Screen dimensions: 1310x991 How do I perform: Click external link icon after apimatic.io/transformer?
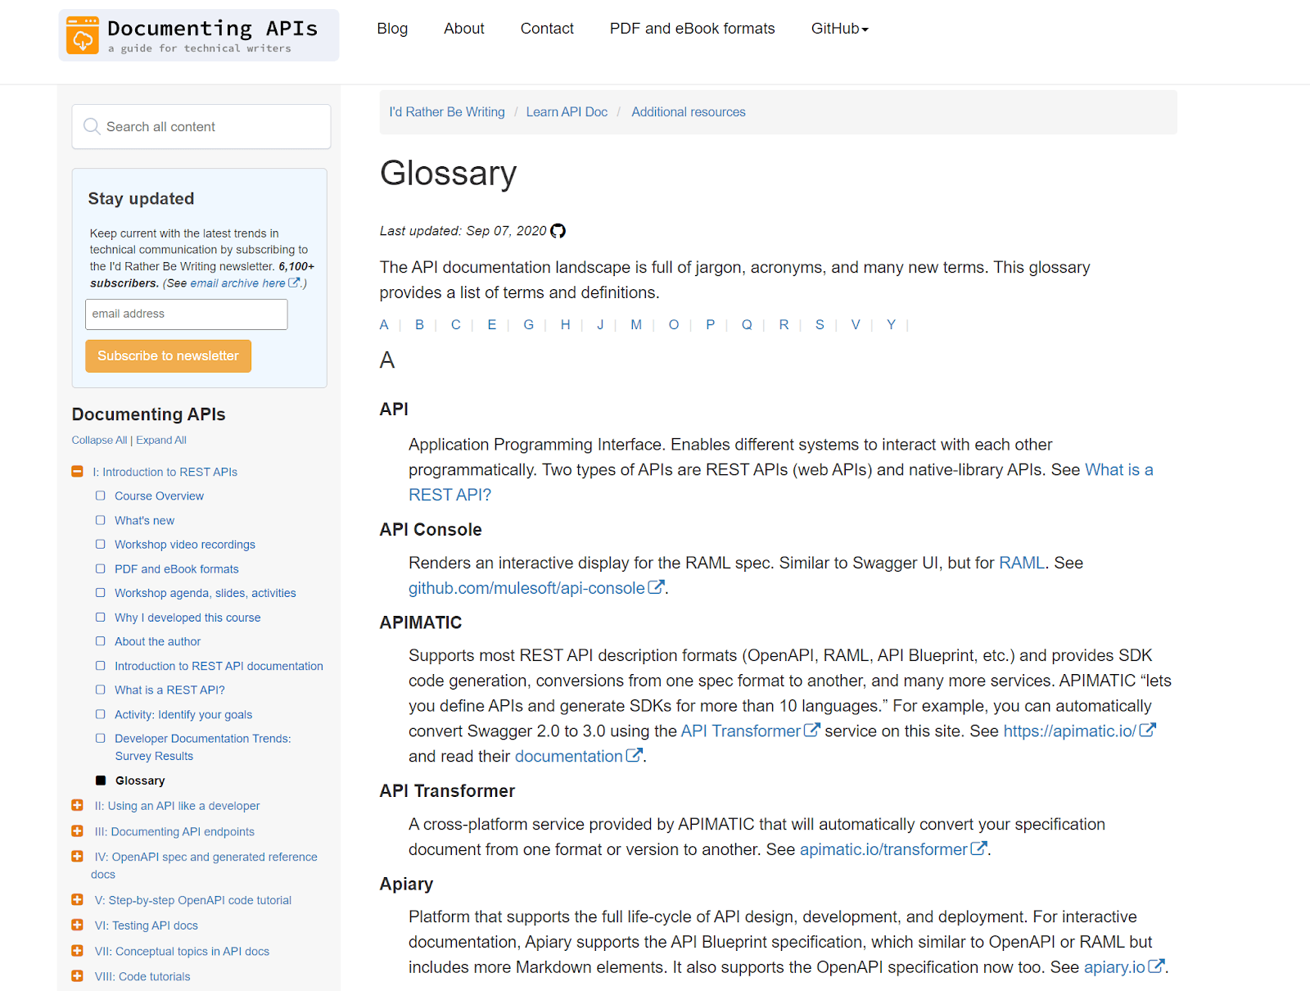pos(978,848)
